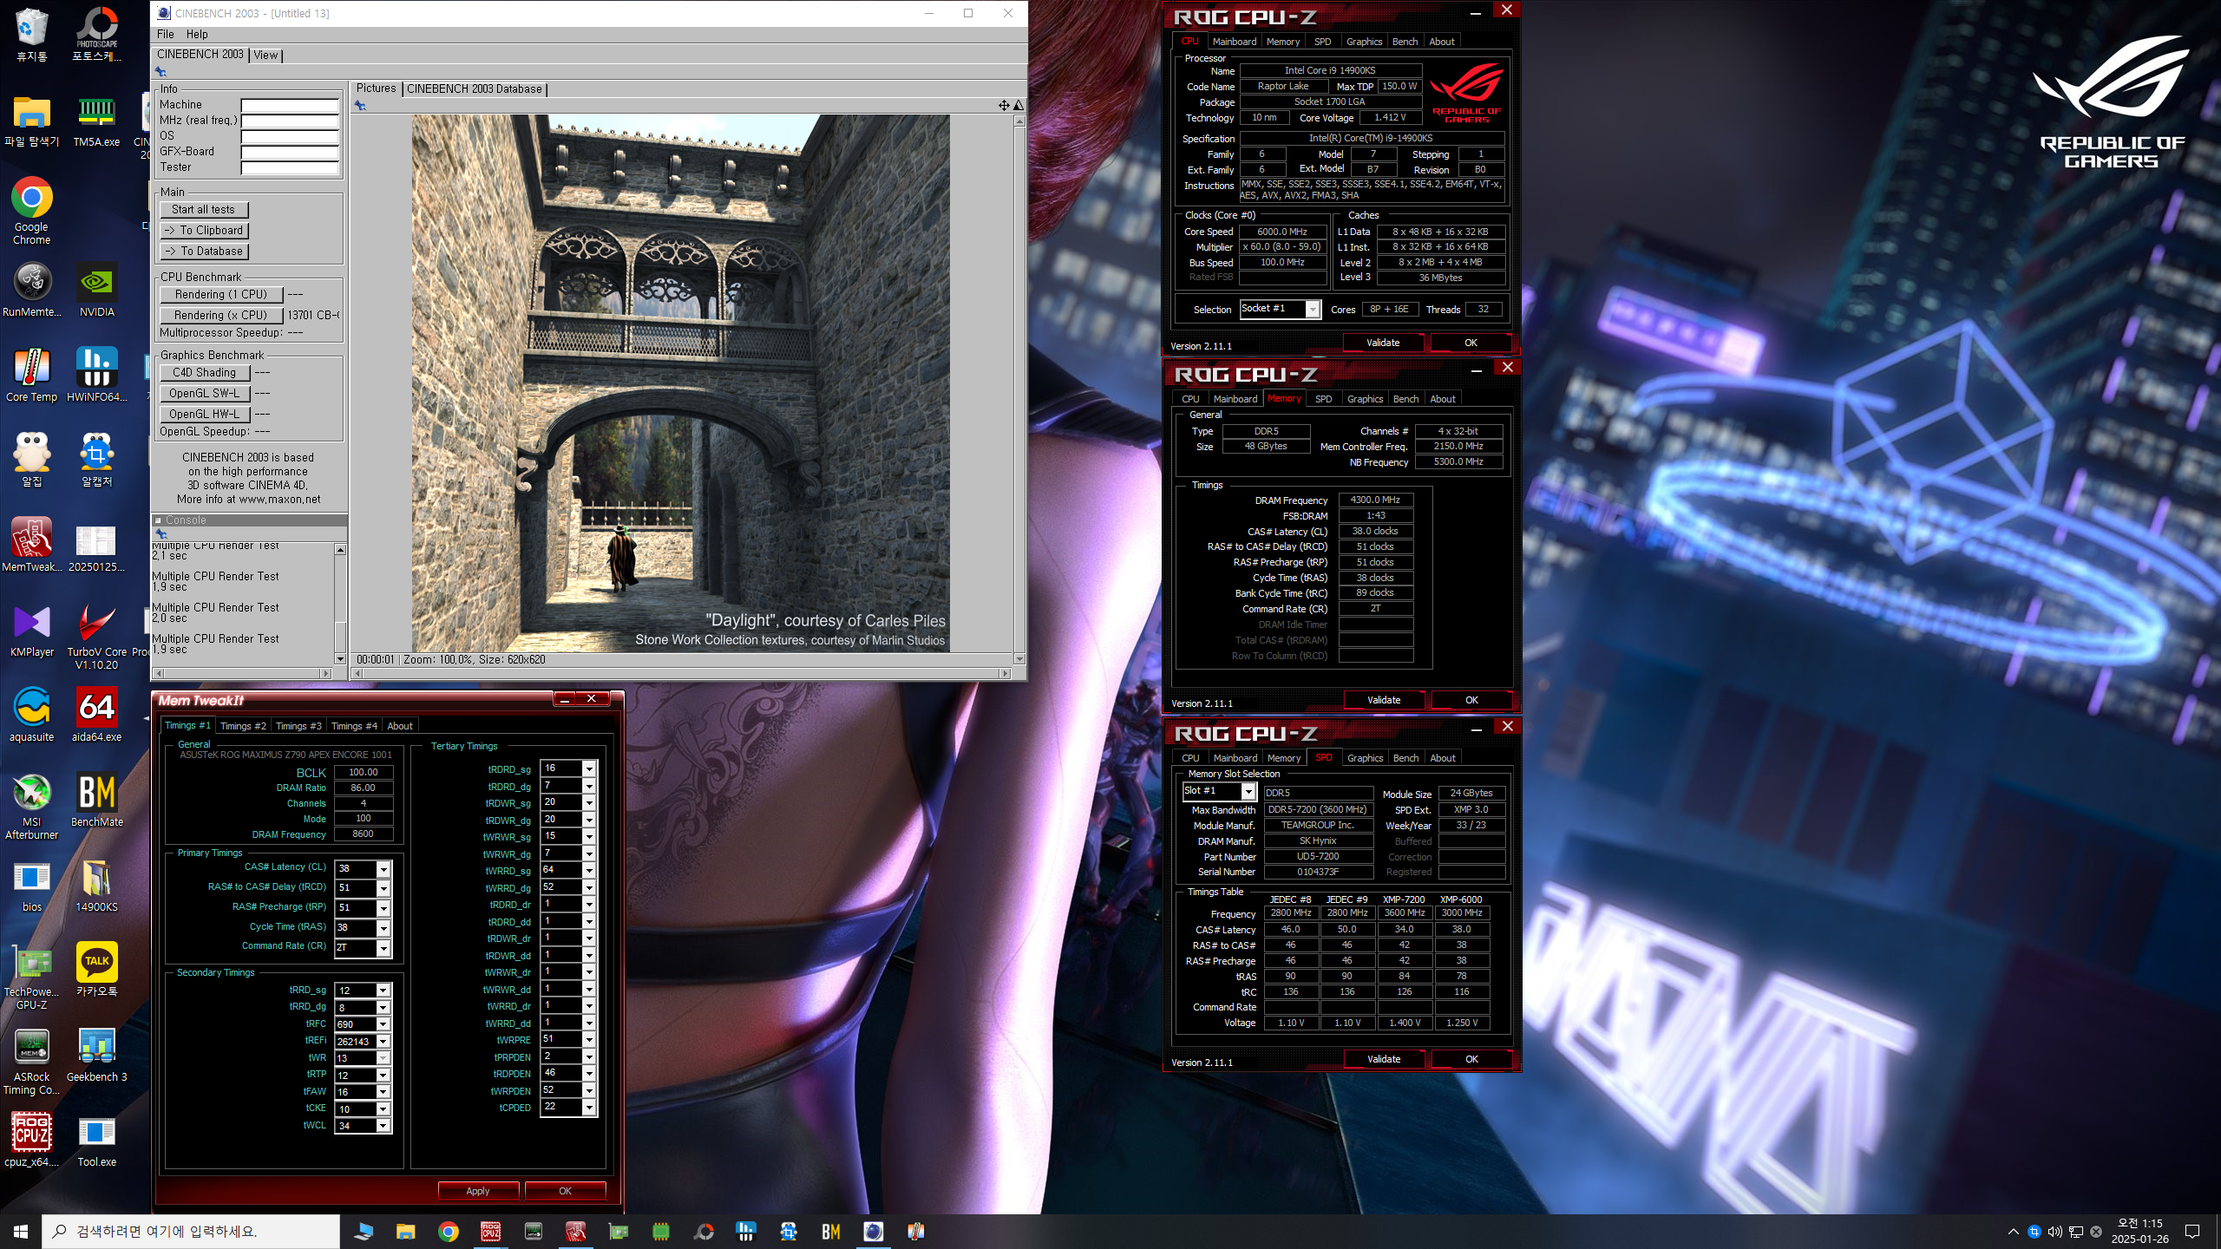Screen dimensions: 2221x1249
Task: Click the console vertical scrollbar
Action: 340,604
